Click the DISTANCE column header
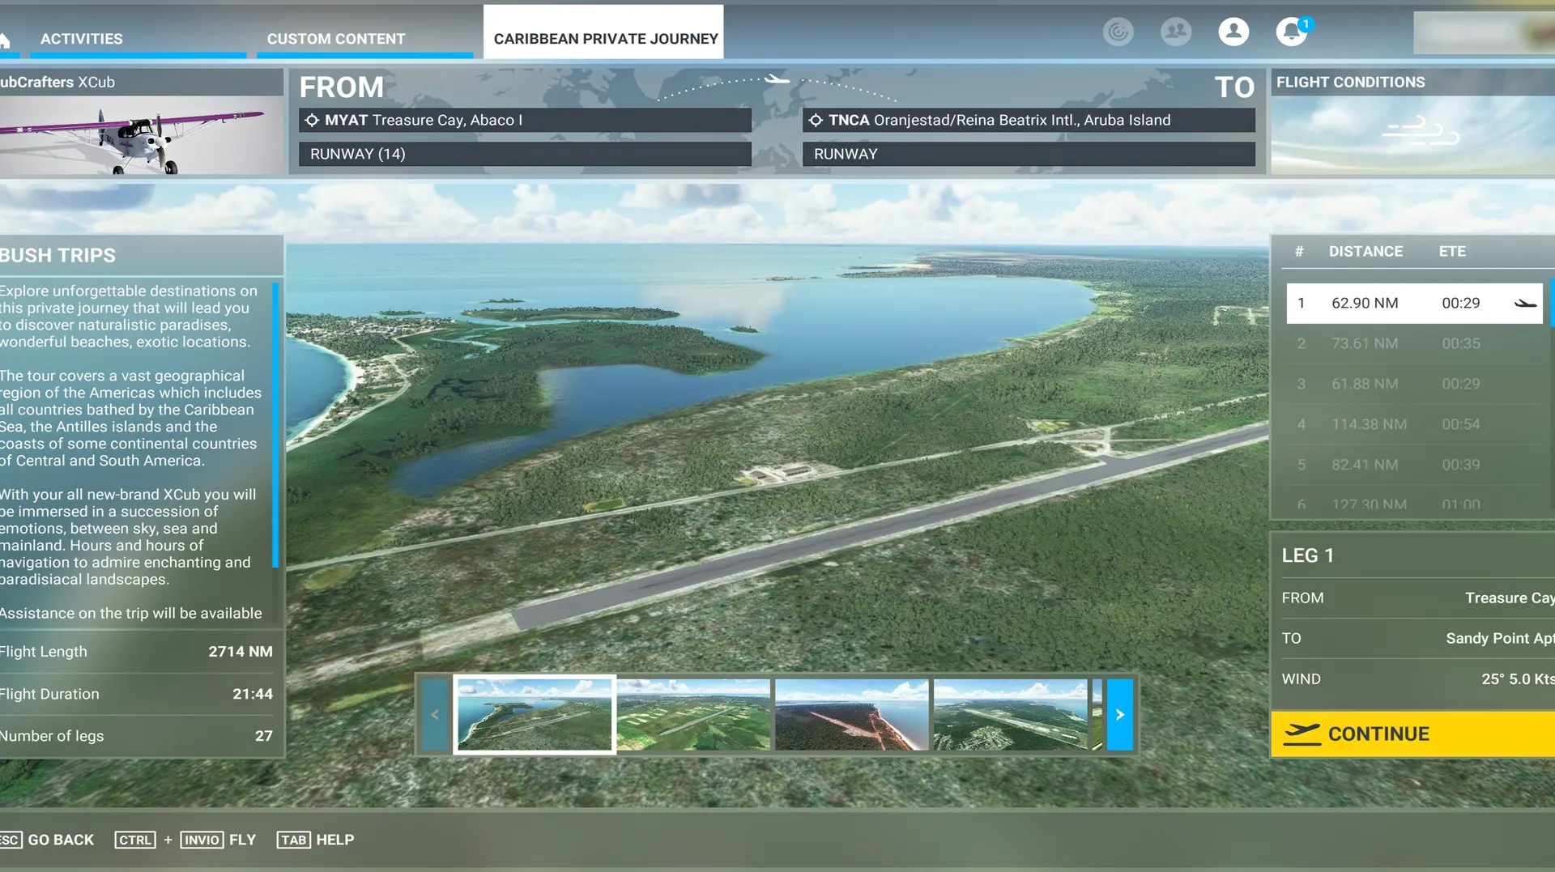The image size is (1555, 872). (1365, 251)
